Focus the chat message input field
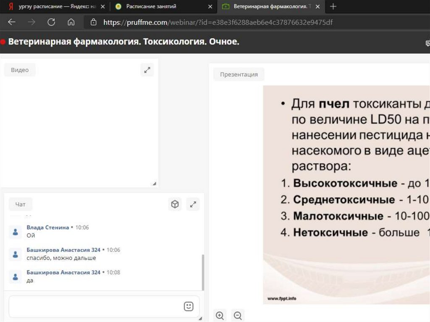Viewport: 430px width, 322px height. pos(94,306)
